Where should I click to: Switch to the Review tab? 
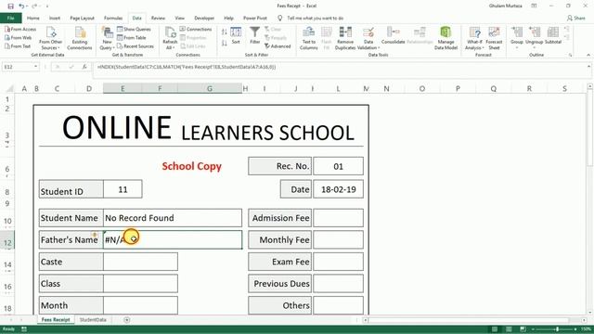click(x=158, y=18)
